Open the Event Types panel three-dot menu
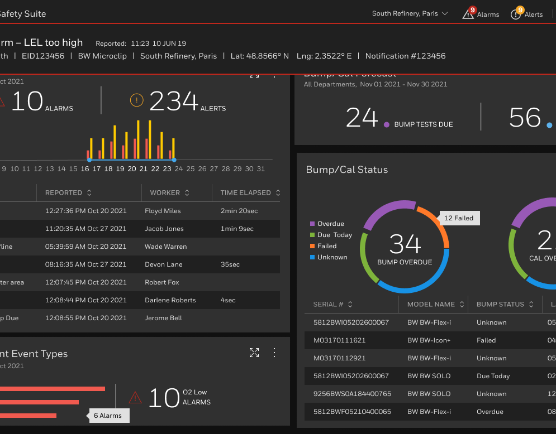556x434 pixels. click(x=274, y=352)
